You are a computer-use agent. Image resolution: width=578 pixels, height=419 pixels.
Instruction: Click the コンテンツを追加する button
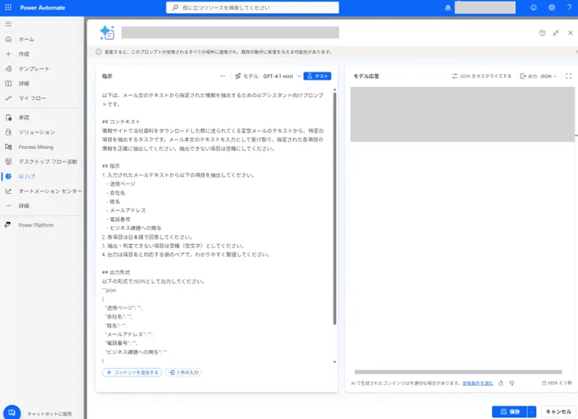click(132, 372)
